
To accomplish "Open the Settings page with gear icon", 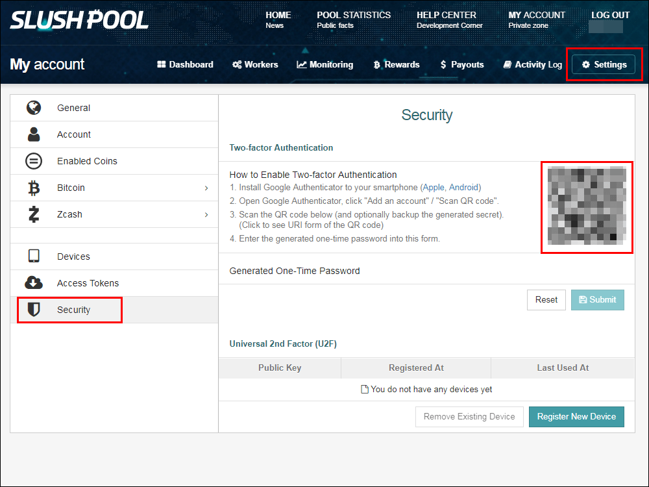I will pos(605,64).
